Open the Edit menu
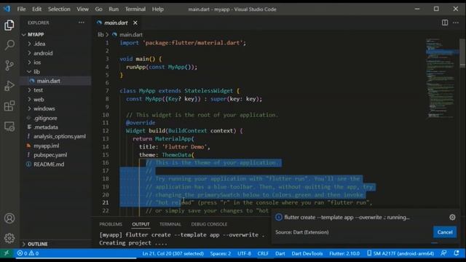The width and height of the screenshot is (466, 262). [x=37, y=9]
